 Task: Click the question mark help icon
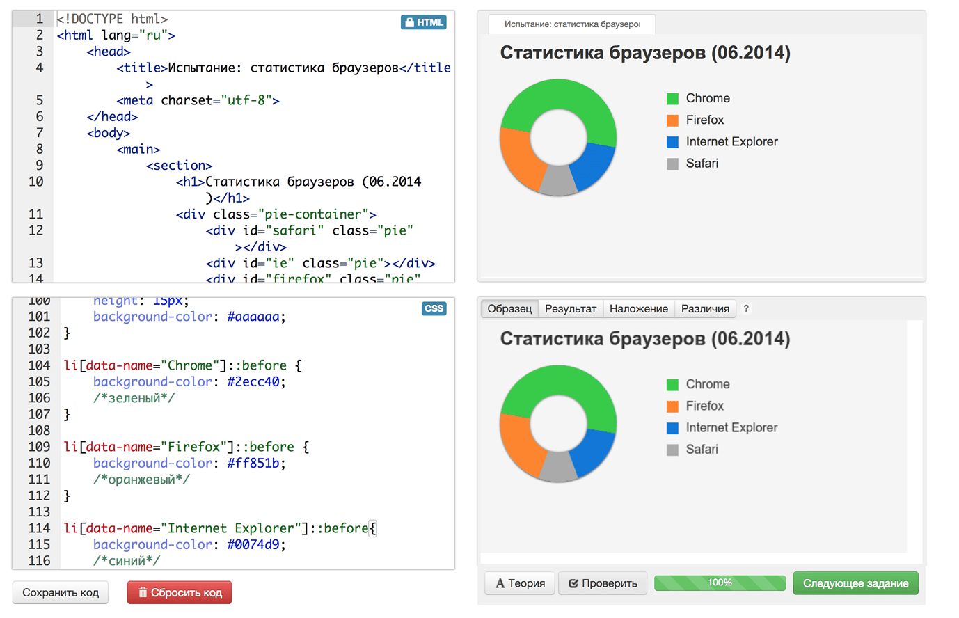tap(746, 308)
